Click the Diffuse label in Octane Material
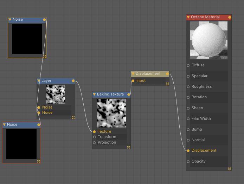This screenshot has width=244, height=184. coord(198,65)
